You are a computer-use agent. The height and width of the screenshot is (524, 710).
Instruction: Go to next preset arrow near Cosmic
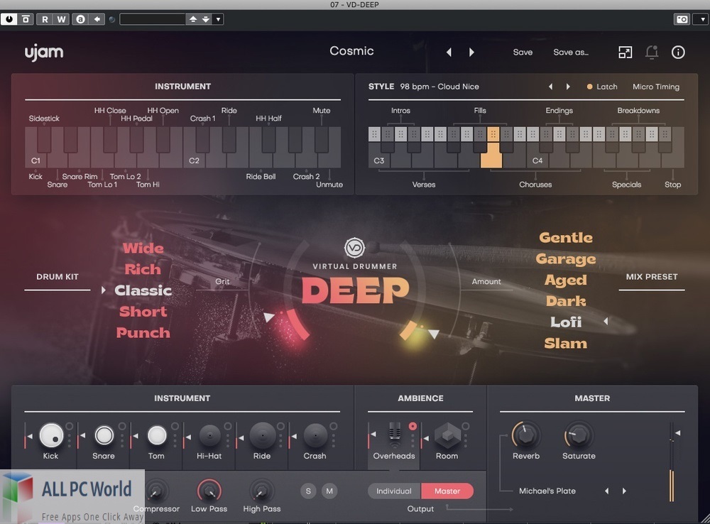click(x=471, y=52)
